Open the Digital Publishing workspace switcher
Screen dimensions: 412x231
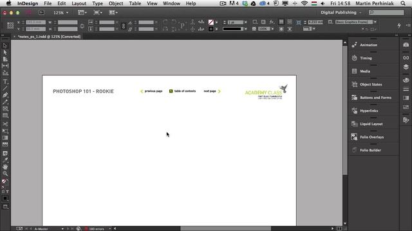tap(341, 12)
